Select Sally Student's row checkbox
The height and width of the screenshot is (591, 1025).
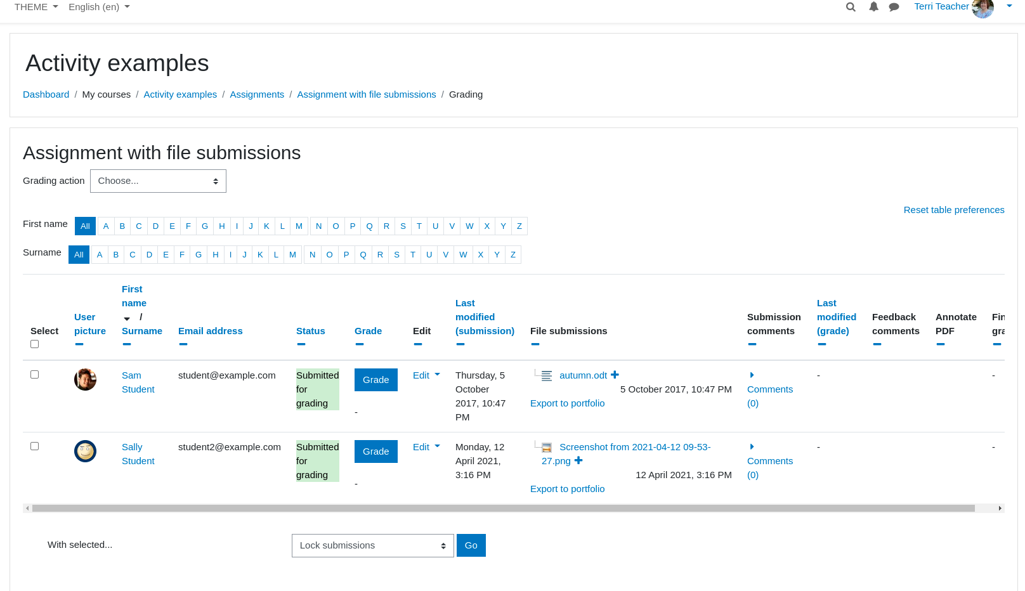35,446
